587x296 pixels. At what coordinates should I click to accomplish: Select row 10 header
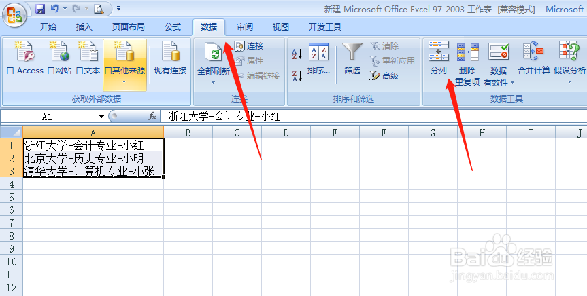click(x=12, y=261)
